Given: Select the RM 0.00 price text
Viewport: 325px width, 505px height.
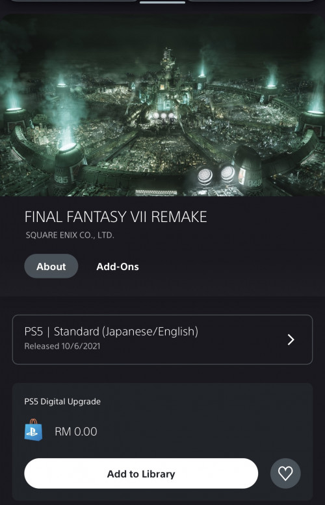Looking at the screenshot, I should [x=76, y=432].
